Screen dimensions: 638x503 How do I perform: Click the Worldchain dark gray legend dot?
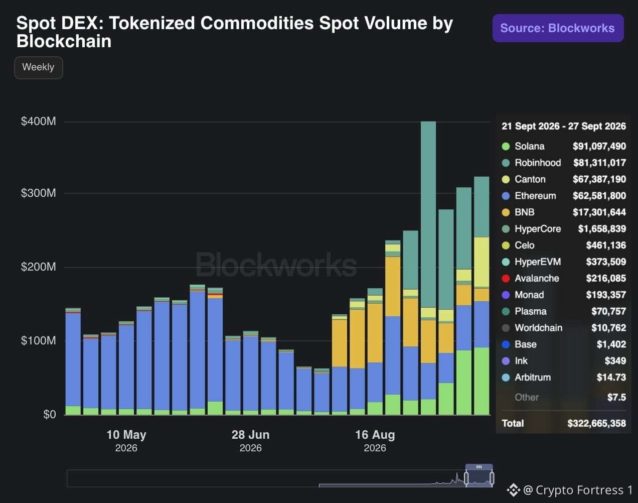[x=506, y=328]
